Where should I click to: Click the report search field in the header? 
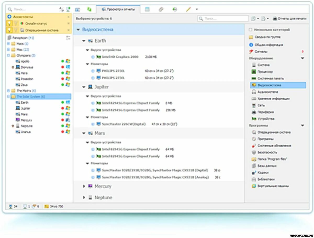223,19
